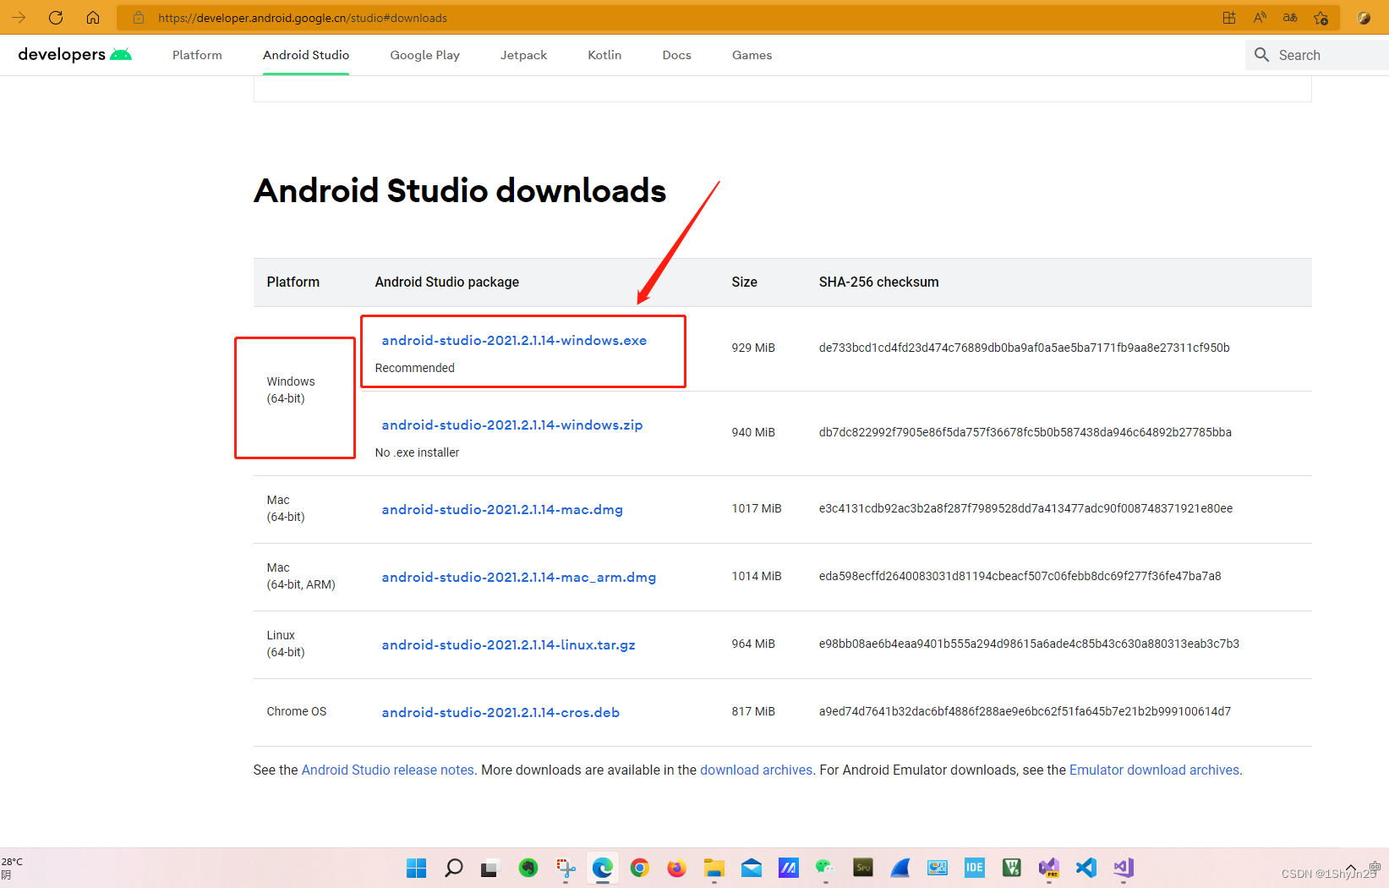Image resolution: width=1389 pixels, height=888 pixels.
Task: Click the site security lock icon
Action: [138, 17]
